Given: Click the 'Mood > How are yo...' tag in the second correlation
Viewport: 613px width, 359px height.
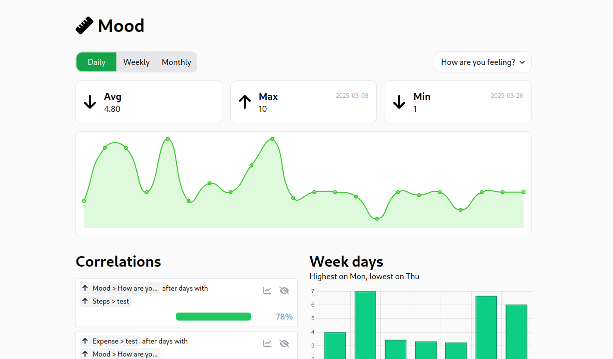Looking at the screenshot, I should pos(120,354).
